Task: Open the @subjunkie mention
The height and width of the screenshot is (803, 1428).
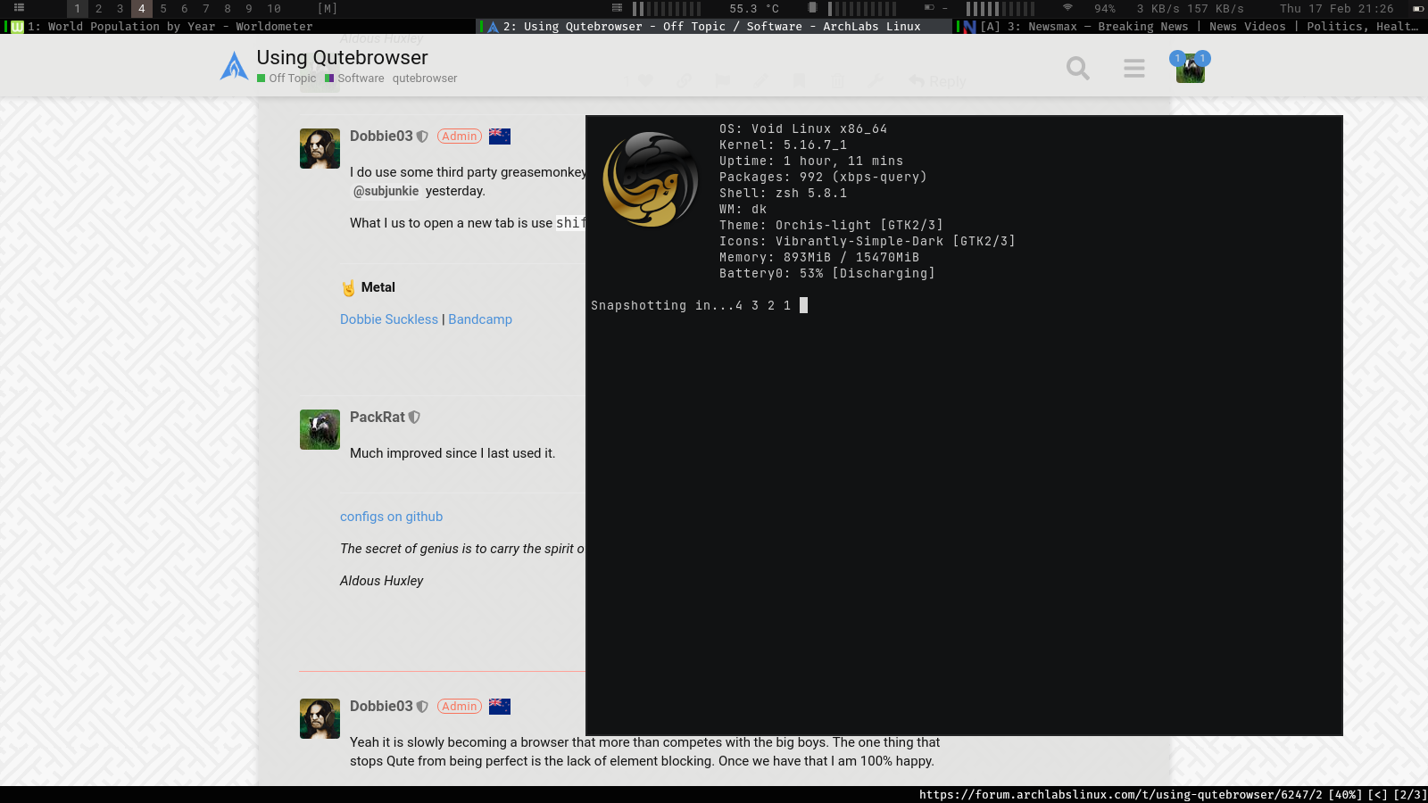Action: click(386, 191)
